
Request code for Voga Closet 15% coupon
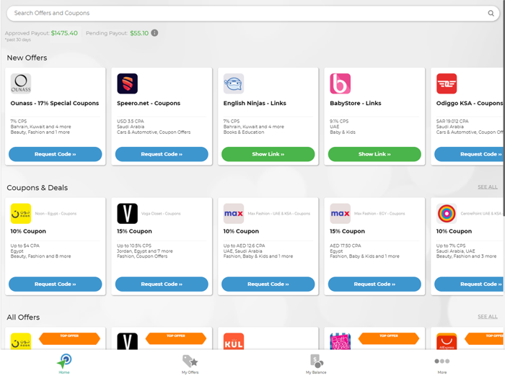[x=162, y=284]
